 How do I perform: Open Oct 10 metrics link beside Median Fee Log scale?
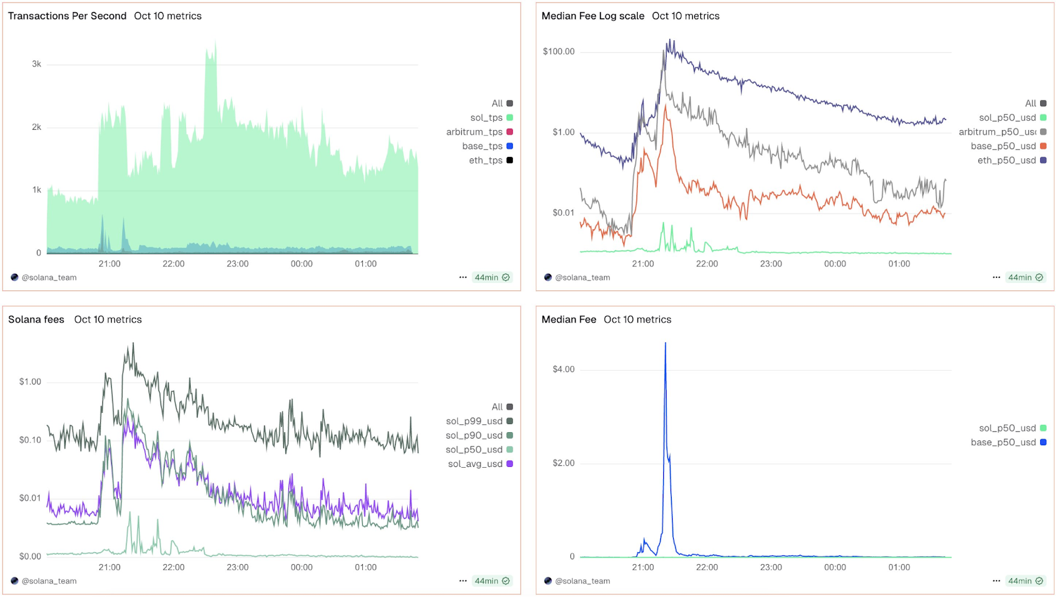pos(686,16)
